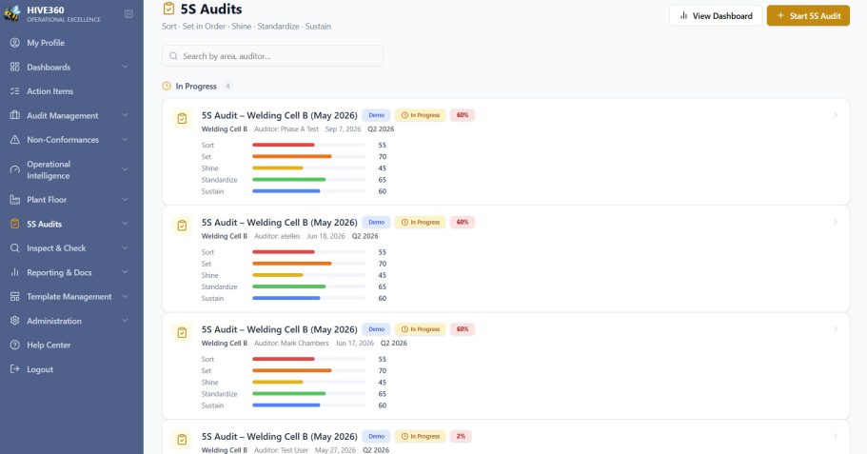Collapse the sidebar panel icon
The width and height of the screenshot is (867, 454).
pyautogui.click(x=128, y=14)
